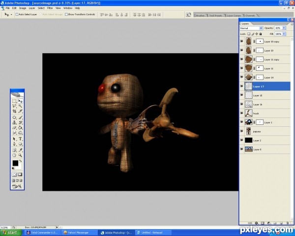Select the Move tool in toolbox
The height and width of the screenshot is (236, 295).
point(20,101)
